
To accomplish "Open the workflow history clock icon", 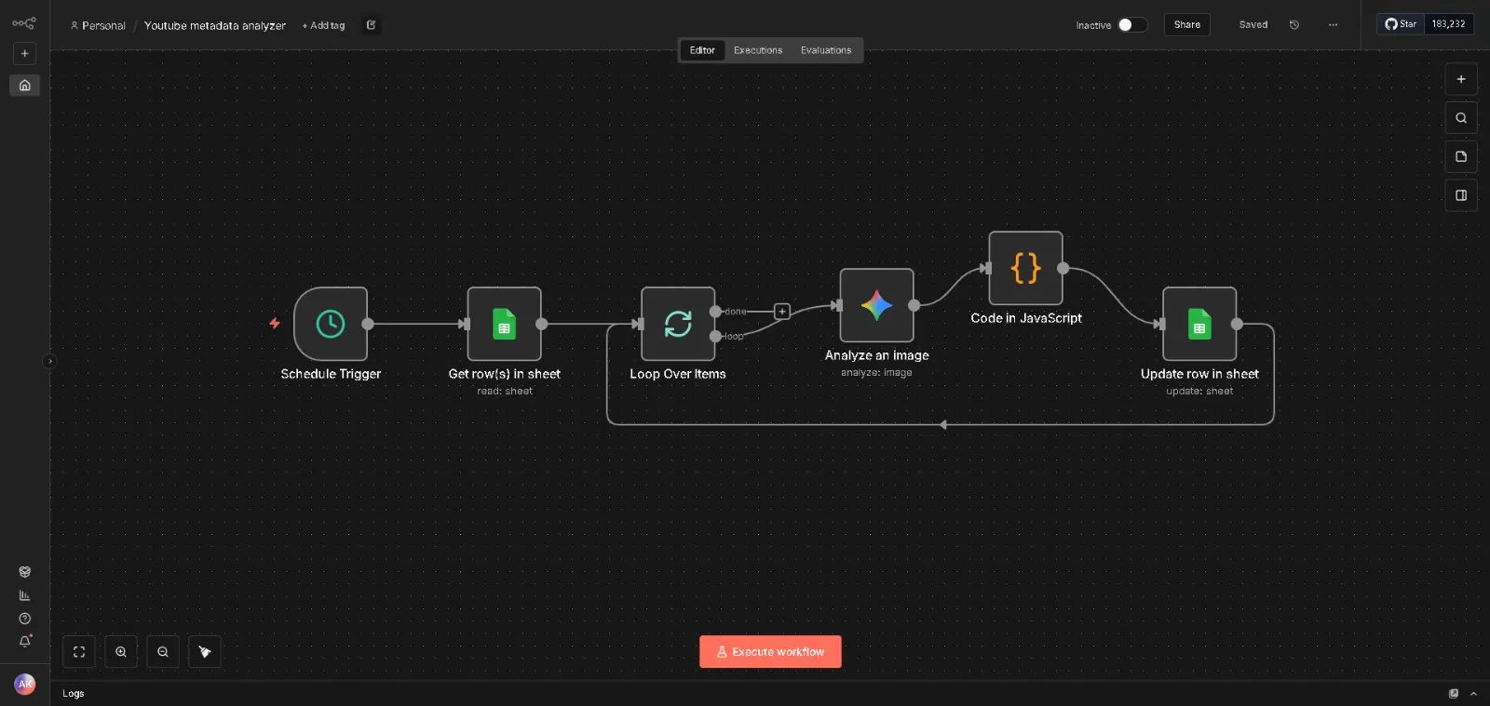I will [x=1294, y=25].
